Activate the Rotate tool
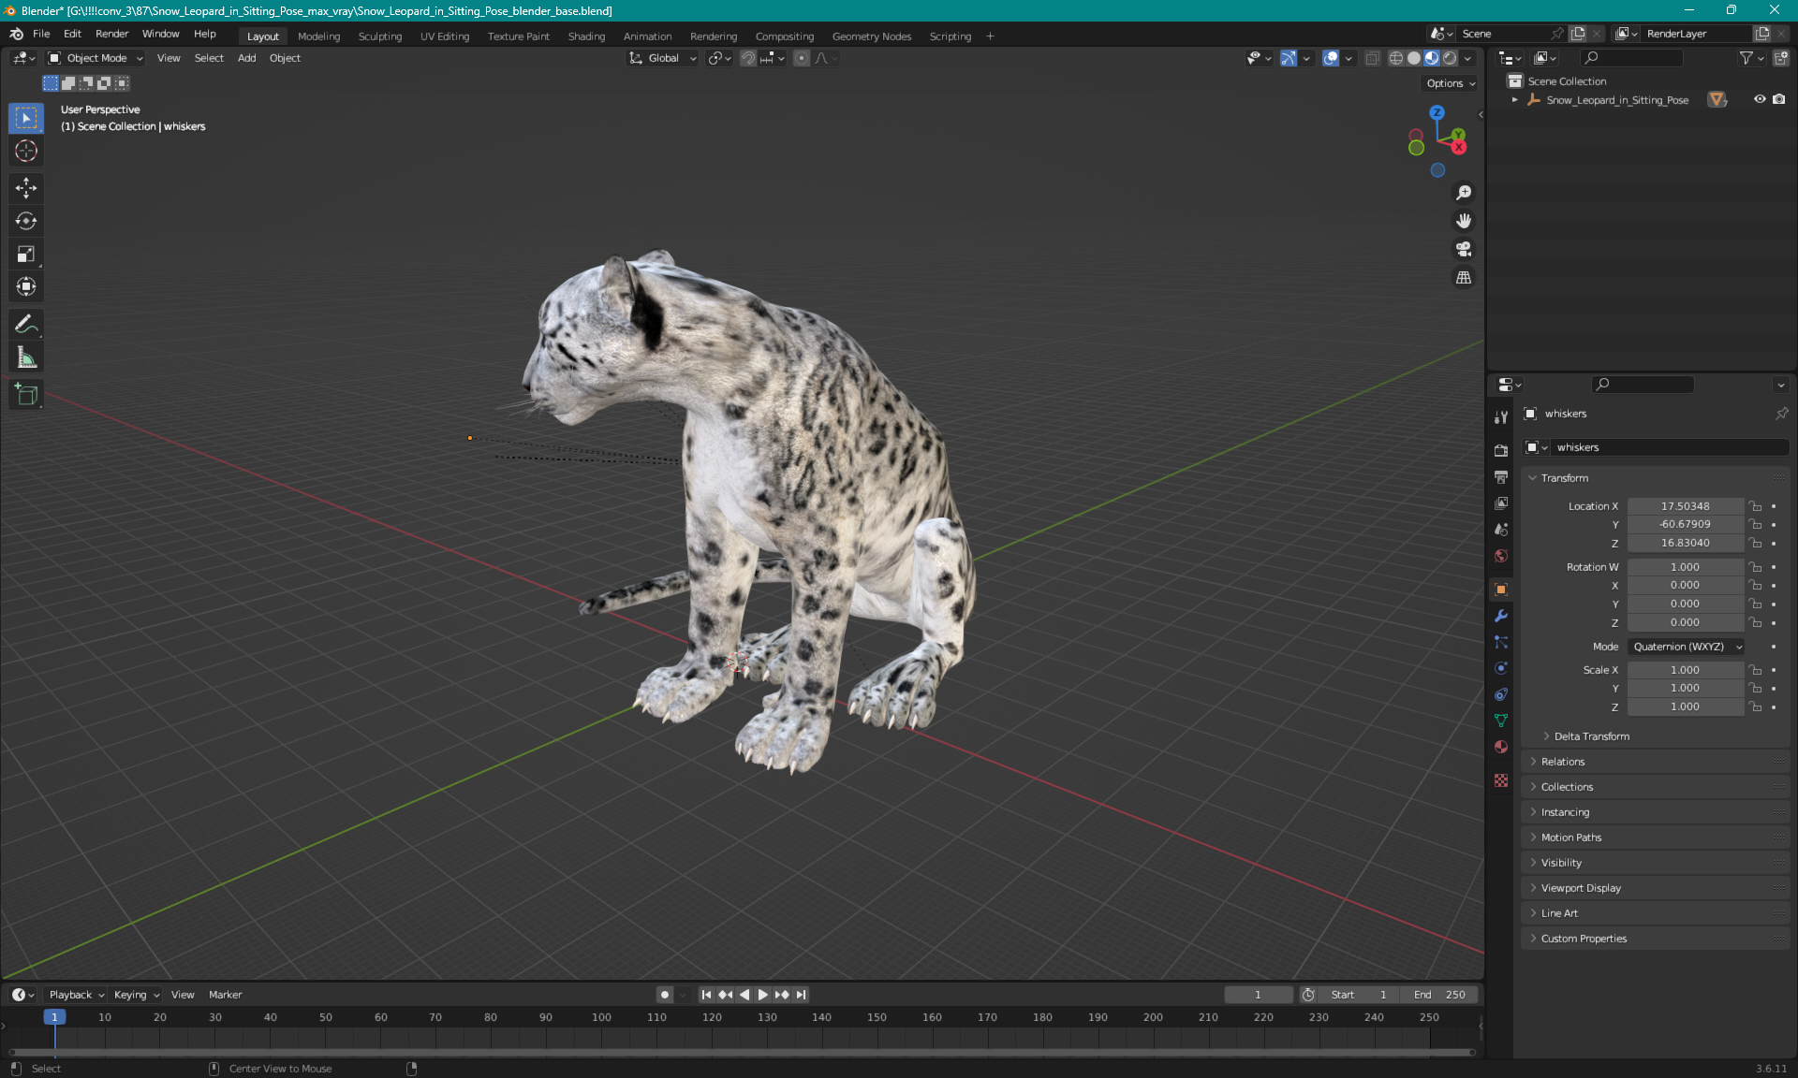Screen dimensions: 1798x1078 coord(26,221)
